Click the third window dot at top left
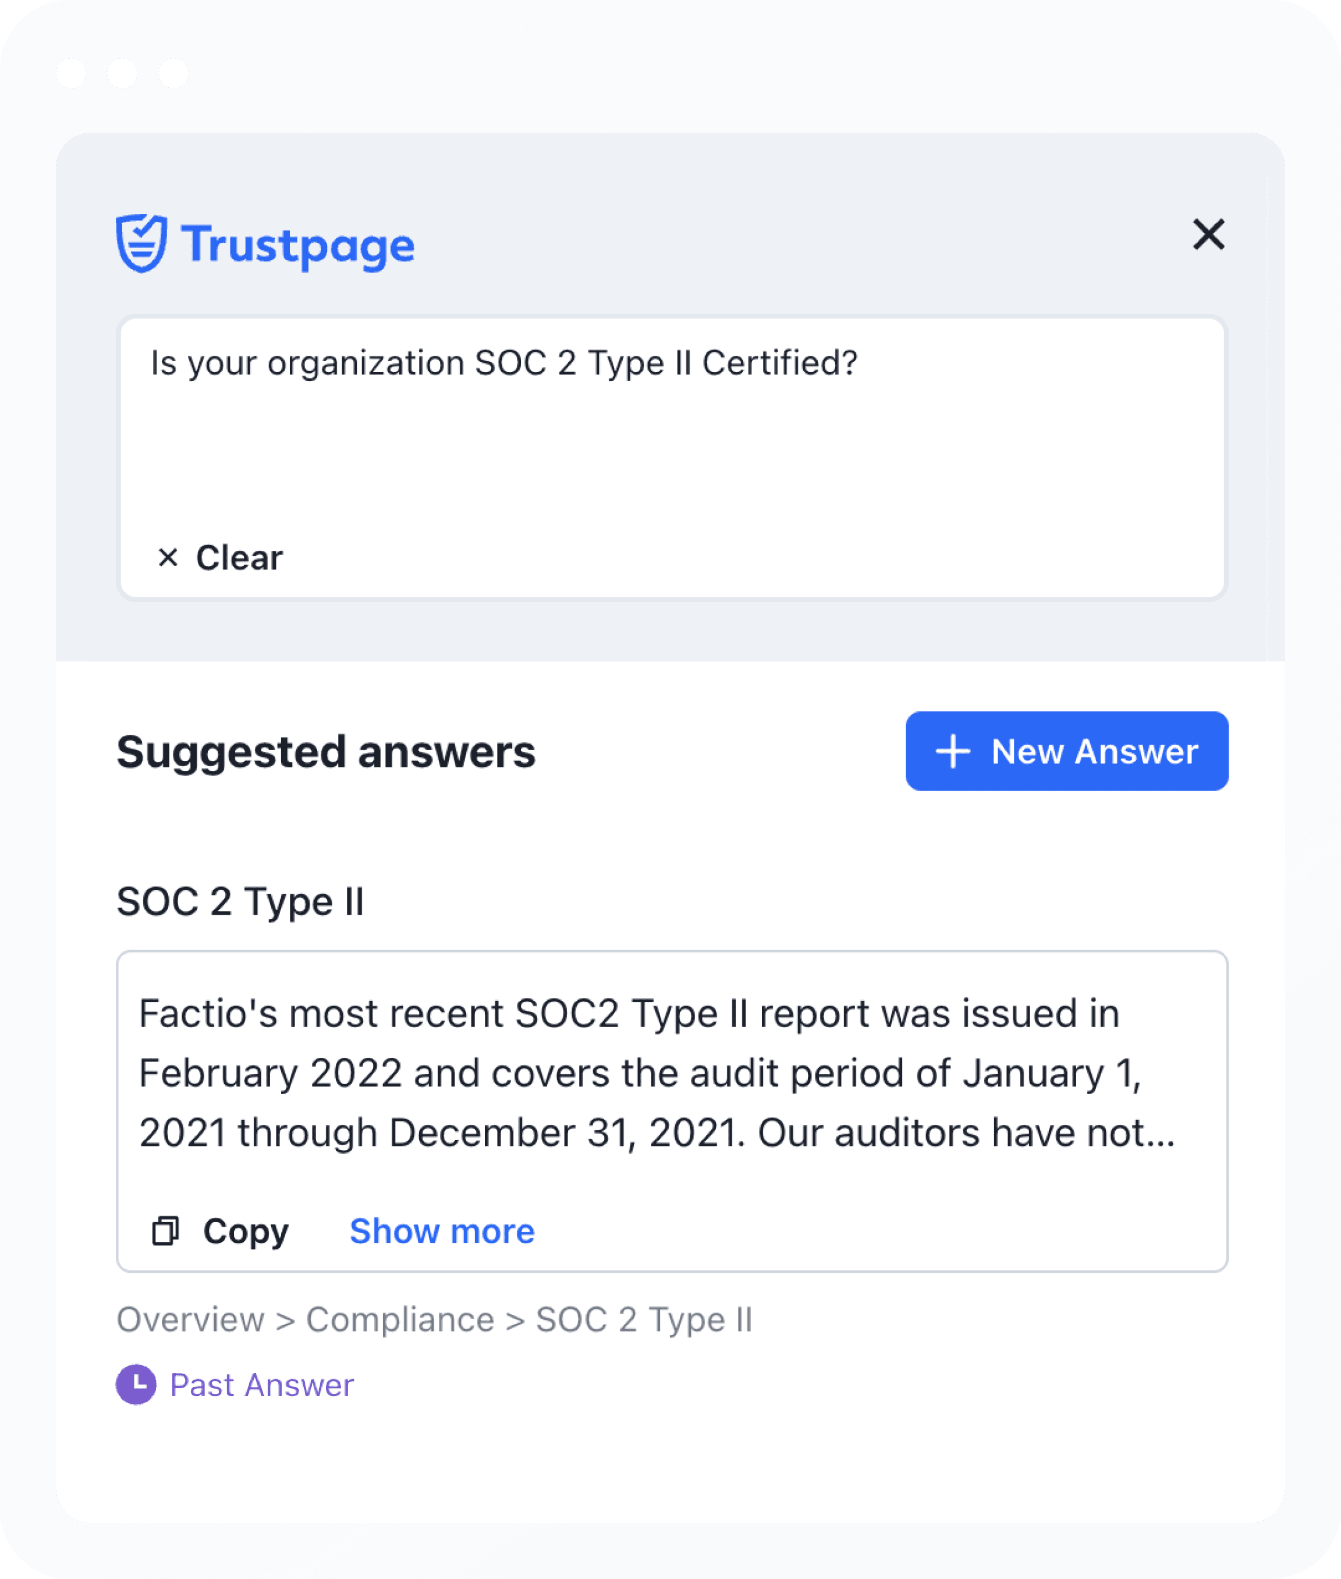 click(173, 73)
